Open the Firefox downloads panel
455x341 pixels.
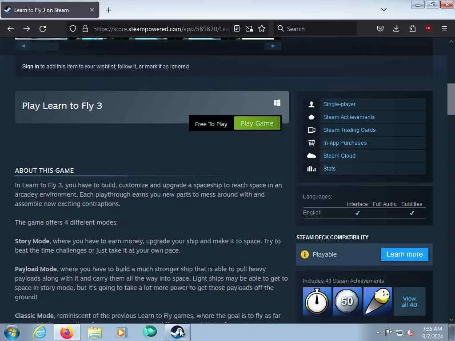pos(396,28)
